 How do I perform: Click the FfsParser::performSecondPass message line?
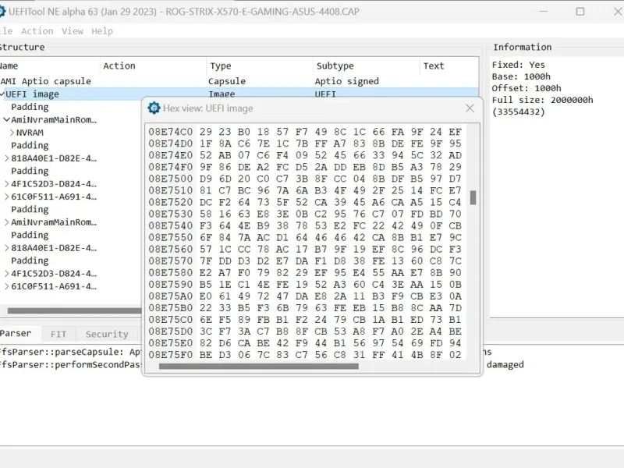[x=71, y=364]
